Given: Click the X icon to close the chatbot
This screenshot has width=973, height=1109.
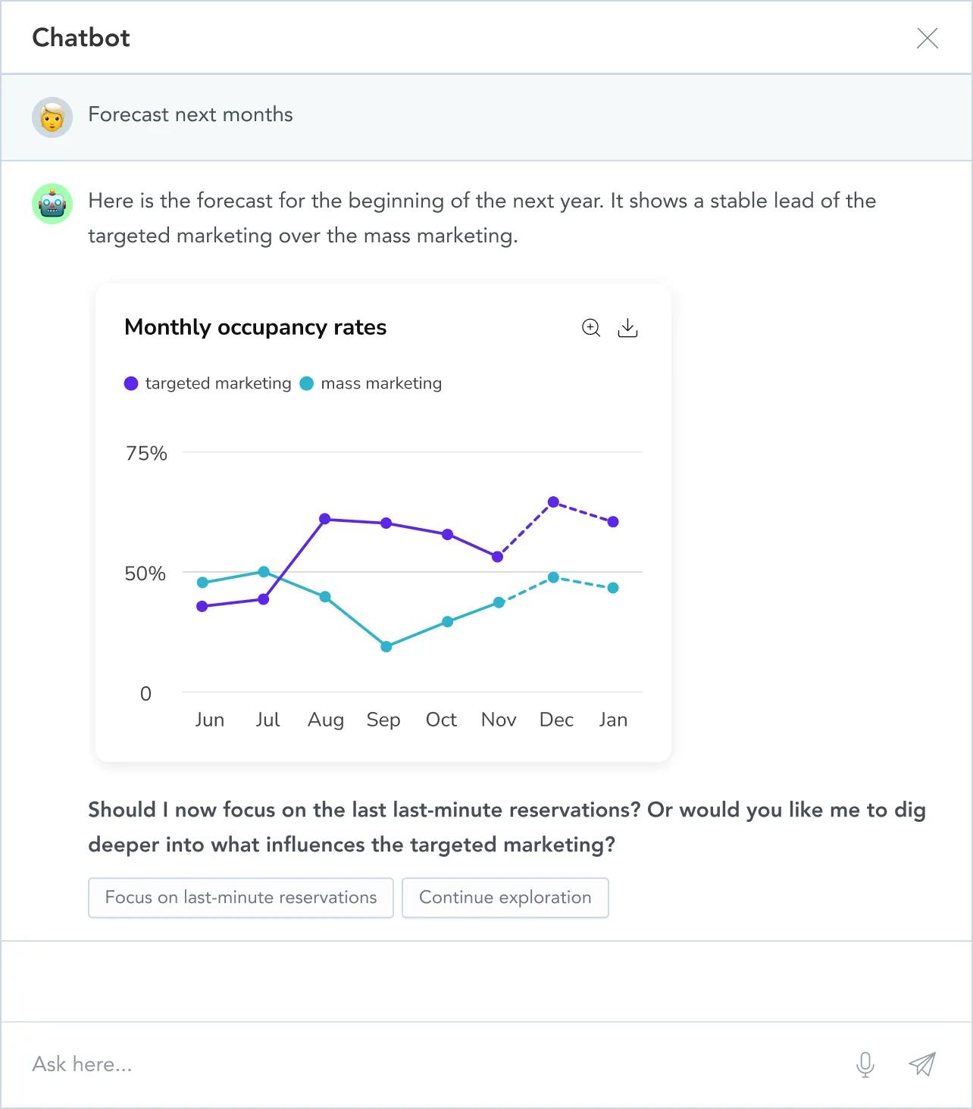Looking at the screenshot, I should (x=927, y=39).
